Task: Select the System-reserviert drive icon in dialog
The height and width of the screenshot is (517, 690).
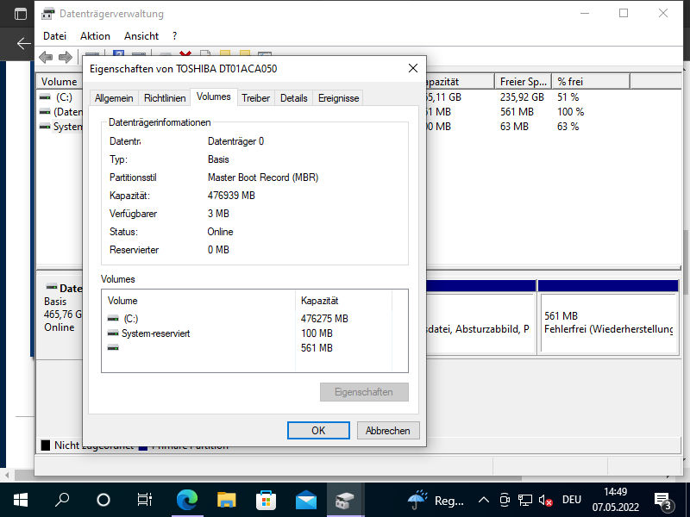Action: point(113,333)
